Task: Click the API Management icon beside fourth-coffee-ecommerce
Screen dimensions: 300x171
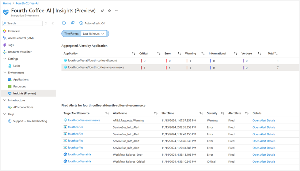Action: [65, 120]
